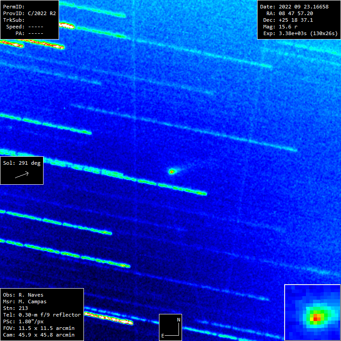Click the 'N' letter on the compass
Screen dimensions: 341x341
click(178, 320)
